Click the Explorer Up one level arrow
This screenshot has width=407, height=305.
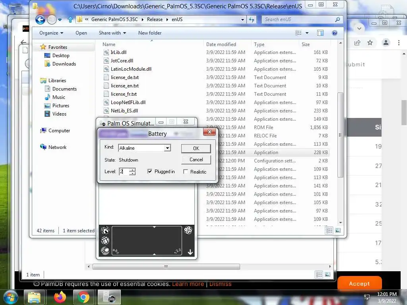(70, 19)
